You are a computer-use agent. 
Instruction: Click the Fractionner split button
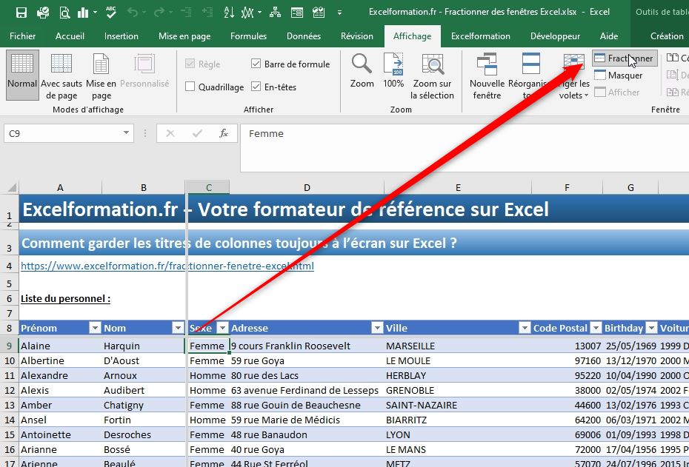(625, 58)
